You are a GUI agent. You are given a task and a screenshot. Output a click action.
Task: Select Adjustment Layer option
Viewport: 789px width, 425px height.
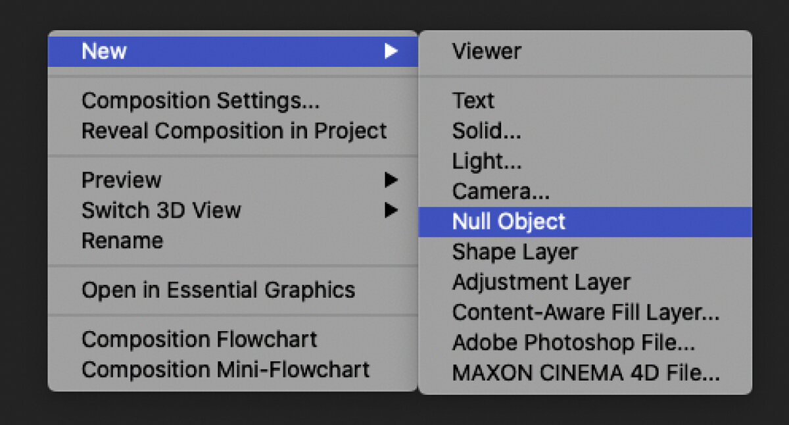[x=540, y=282]
